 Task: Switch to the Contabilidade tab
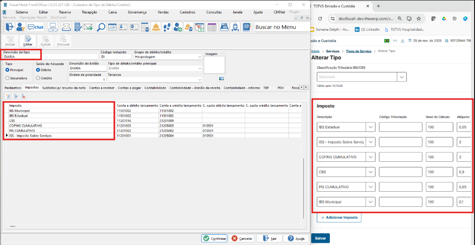[156, 88]
